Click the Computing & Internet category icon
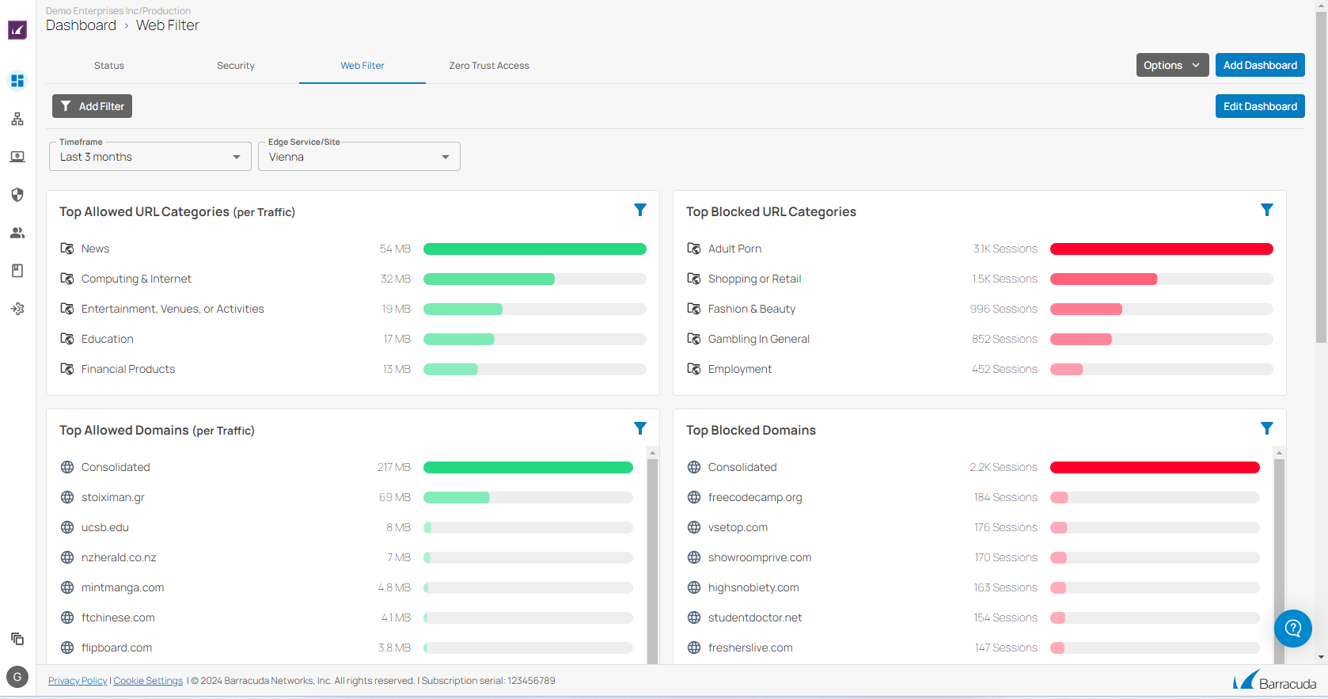1328x699 pixels. pos(67,279)
